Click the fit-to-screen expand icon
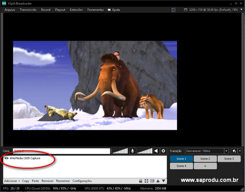Screen dimensions: 245x192 click(146, 181)
